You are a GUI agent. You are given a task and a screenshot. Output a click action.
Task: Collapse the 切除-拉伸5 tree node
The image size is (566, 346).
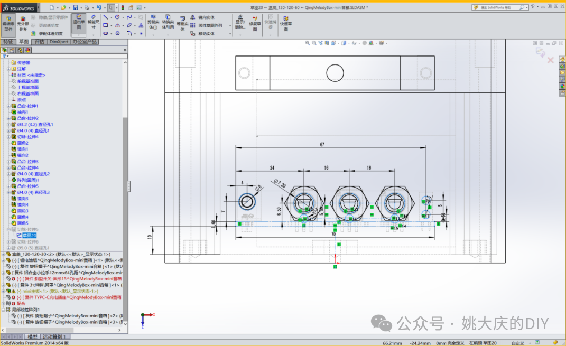point(8,229)
